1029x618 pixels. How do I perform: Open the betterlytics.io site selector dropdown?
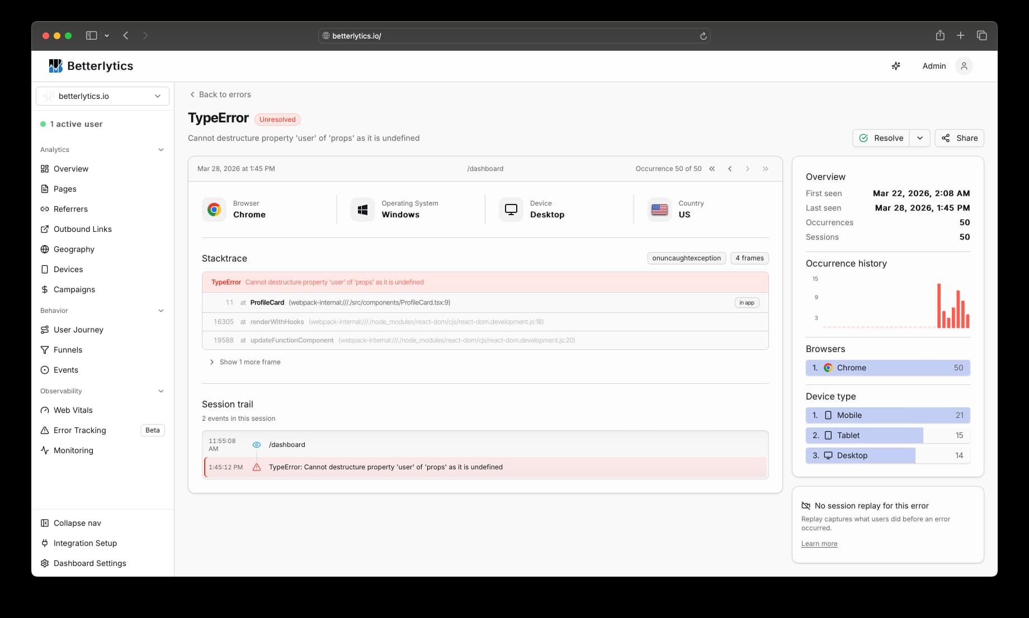(x=102, y=96)
